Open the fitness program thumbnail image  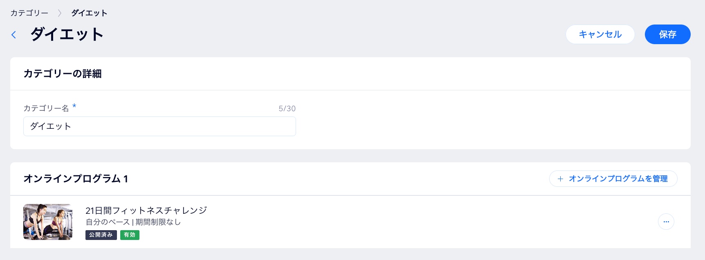(48, 222)
